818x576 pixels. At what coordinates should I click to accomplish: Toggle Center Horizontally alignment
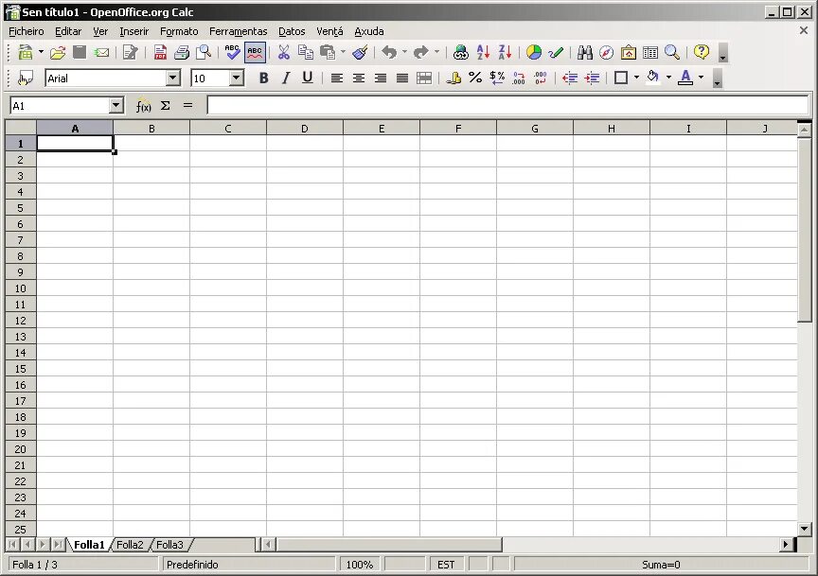(359, 79)
